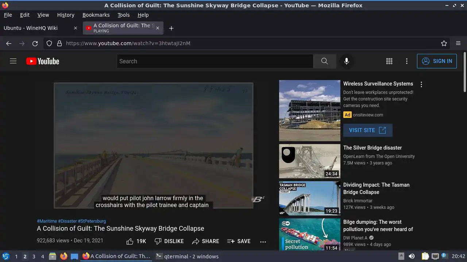Open Bilge dumping video title
The width and height of the screenshot is (467, 262).
pos(378,226)
